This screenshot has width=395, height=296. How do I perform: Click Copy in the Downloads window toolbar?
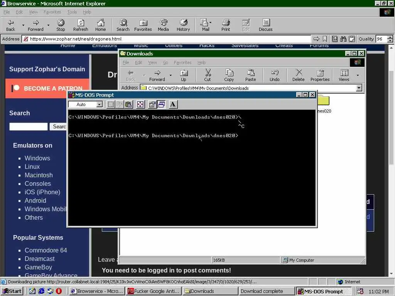(229, 76)
